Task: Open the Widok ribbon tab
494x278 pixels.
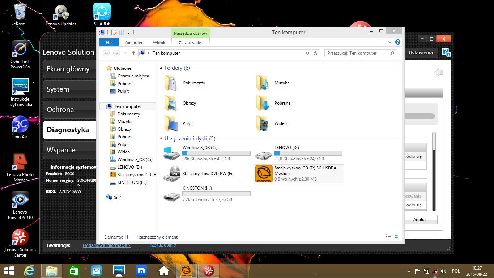Action: pyautogui.click(x=159, y=43)
